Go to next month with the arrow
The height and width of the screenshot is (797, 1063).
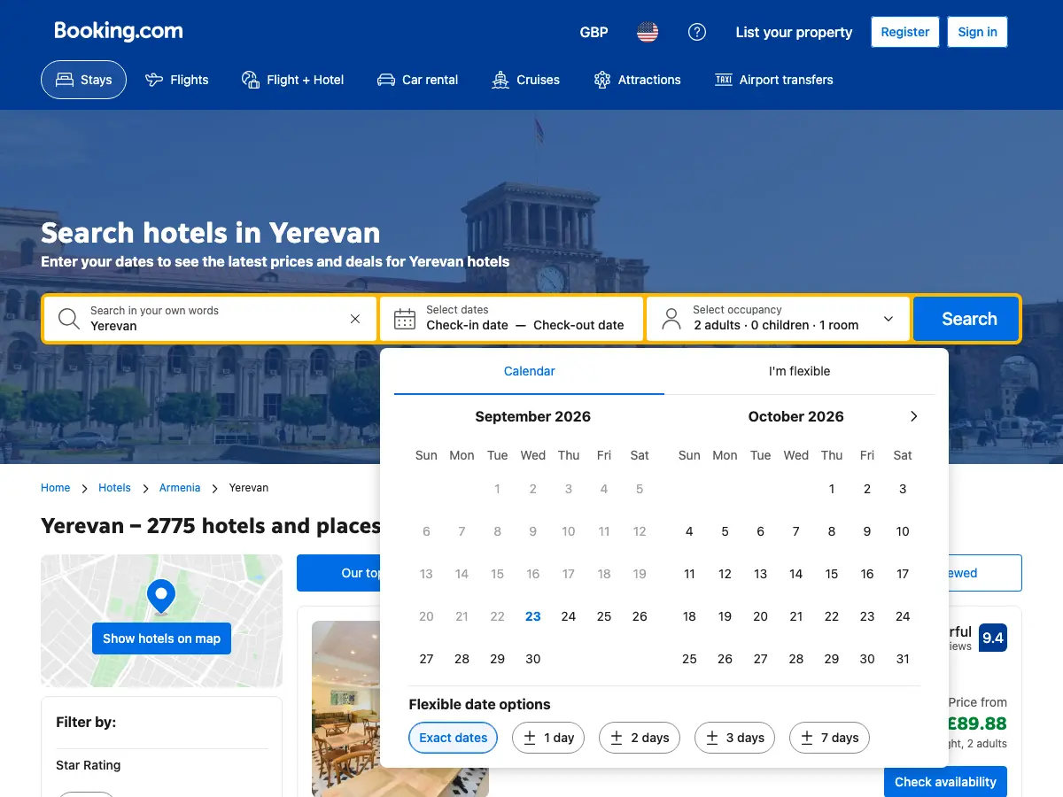914,416
